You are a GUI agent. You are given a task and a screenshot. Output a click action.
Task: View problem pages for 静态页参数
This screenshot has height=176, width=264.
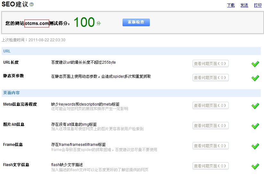(210, 77)
